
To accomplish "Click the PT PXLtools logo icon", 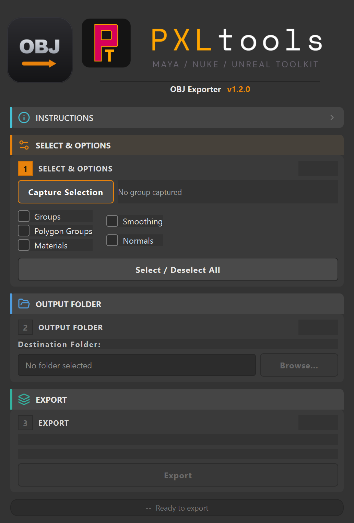I will (106, 43).
